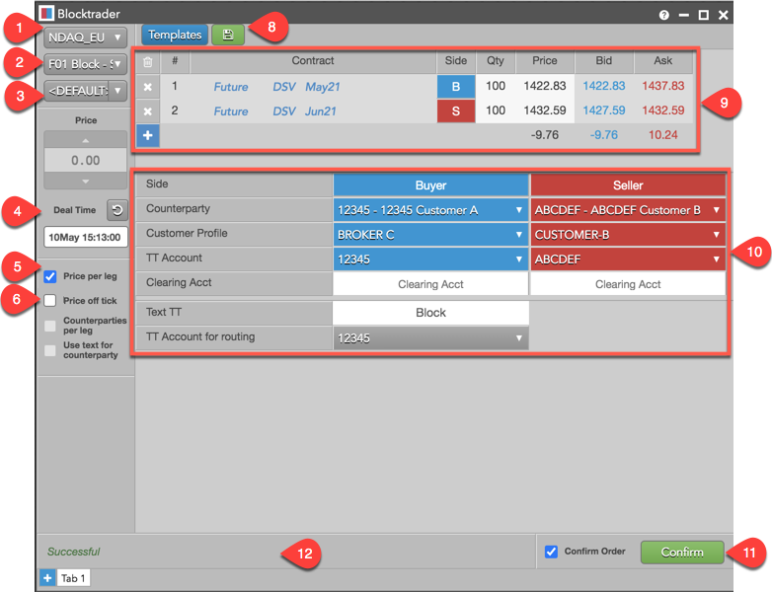Click the blue spread Bid value -9.76
772x592 pixels.
pos(603,135)
